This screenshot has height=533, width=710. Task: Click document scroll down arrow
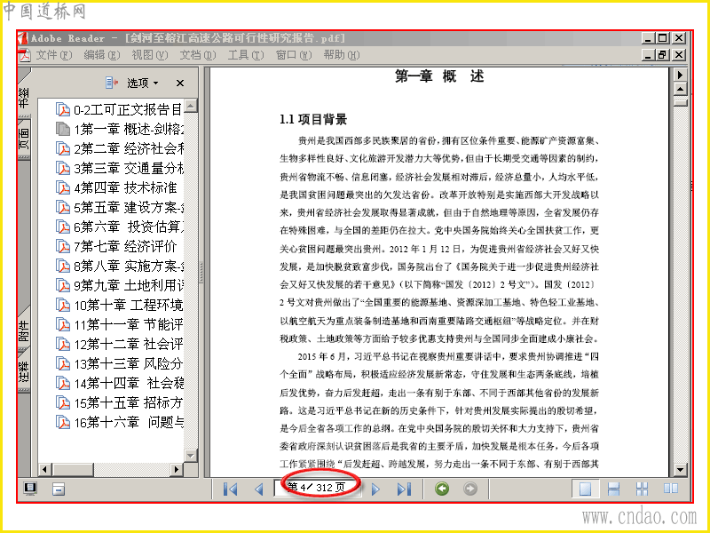[x=680, y=470]
